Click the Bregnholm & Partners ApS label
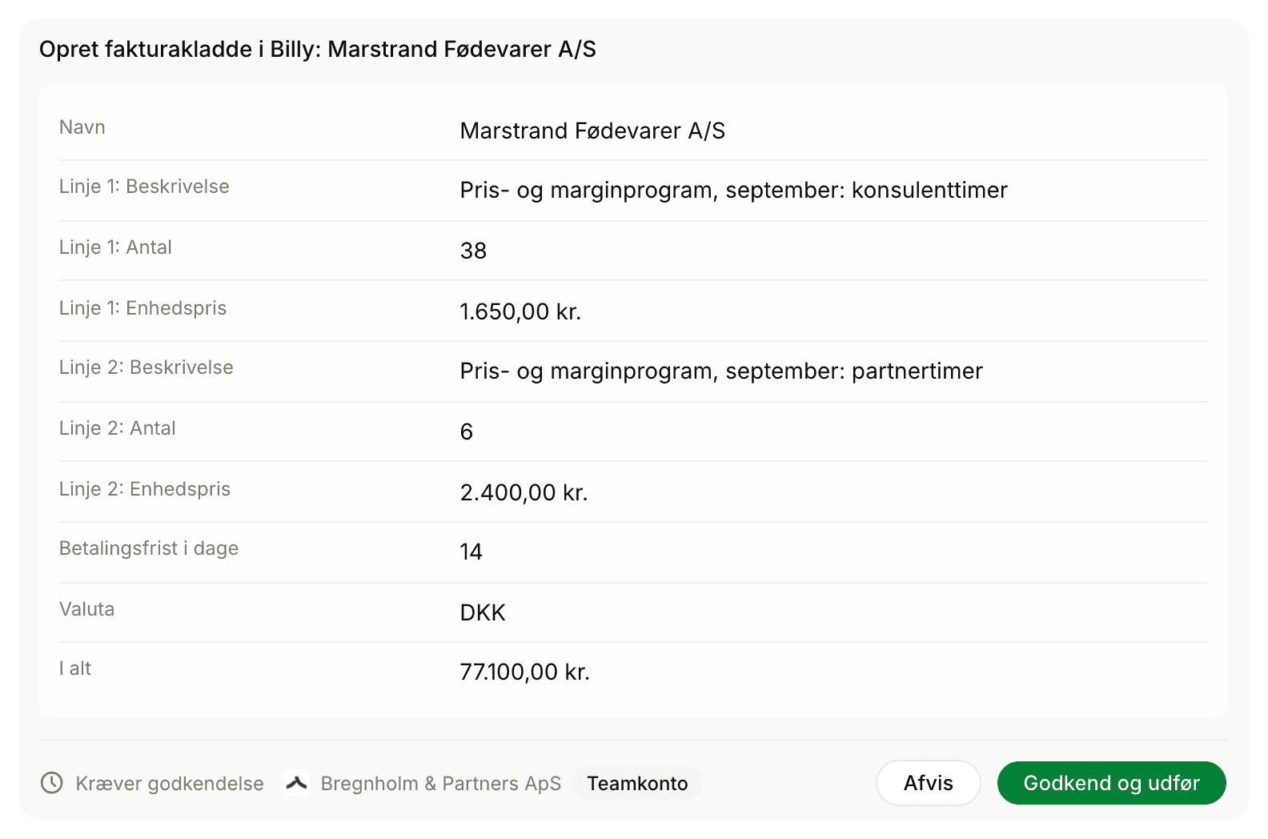The image size is (1268, 839). 441,784
